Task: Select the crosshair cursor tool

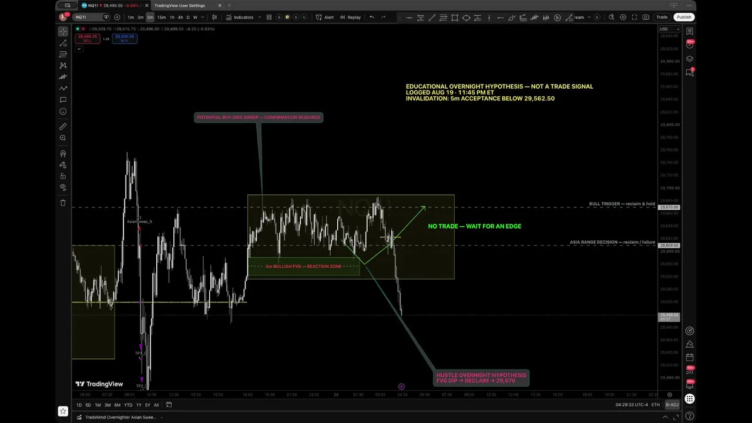Action: point(63,31)
